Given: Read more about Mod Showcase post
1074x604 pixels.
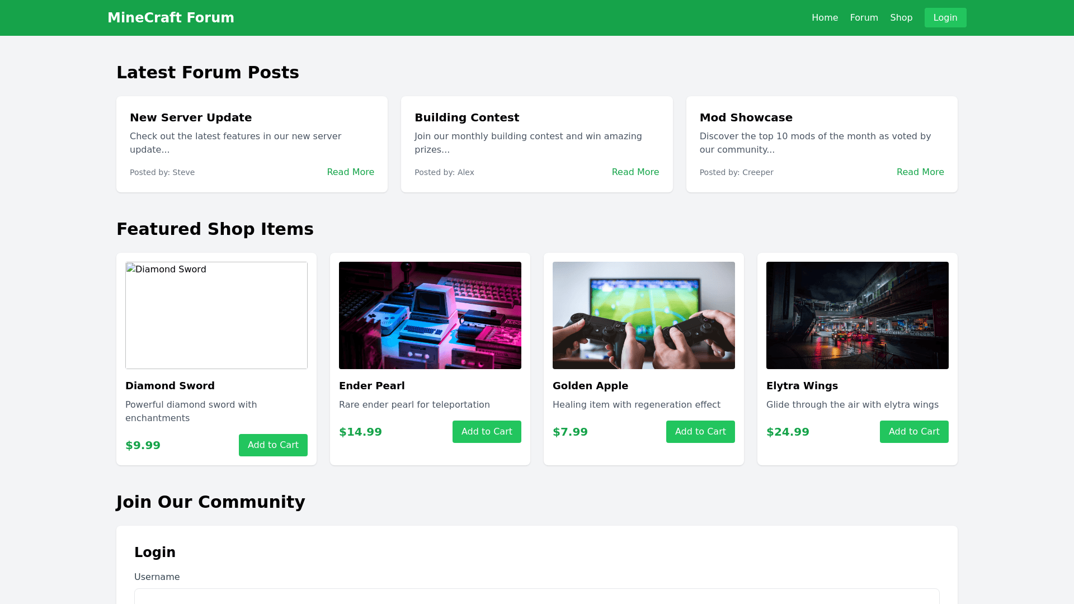Looking at the screenshot, I should tap(920, 172).
